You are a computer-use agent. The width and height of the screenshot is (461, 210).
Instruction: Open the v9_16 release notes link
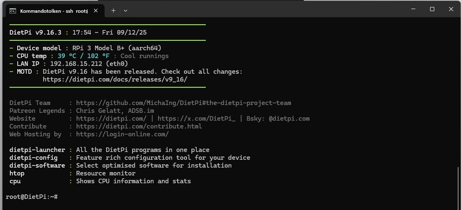[115, 79]
